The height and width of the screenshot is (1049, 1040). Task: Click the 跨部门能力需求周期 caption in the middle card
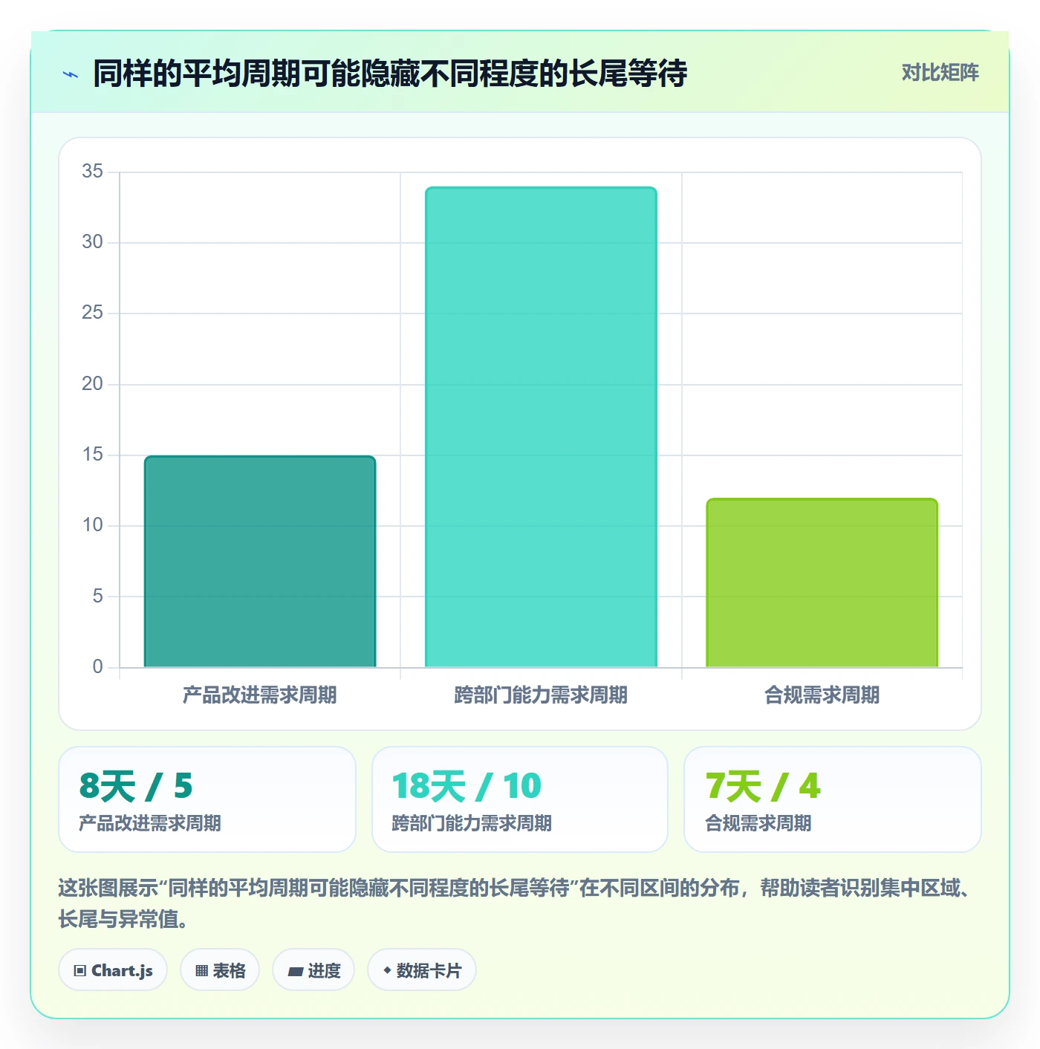(472, 823)
